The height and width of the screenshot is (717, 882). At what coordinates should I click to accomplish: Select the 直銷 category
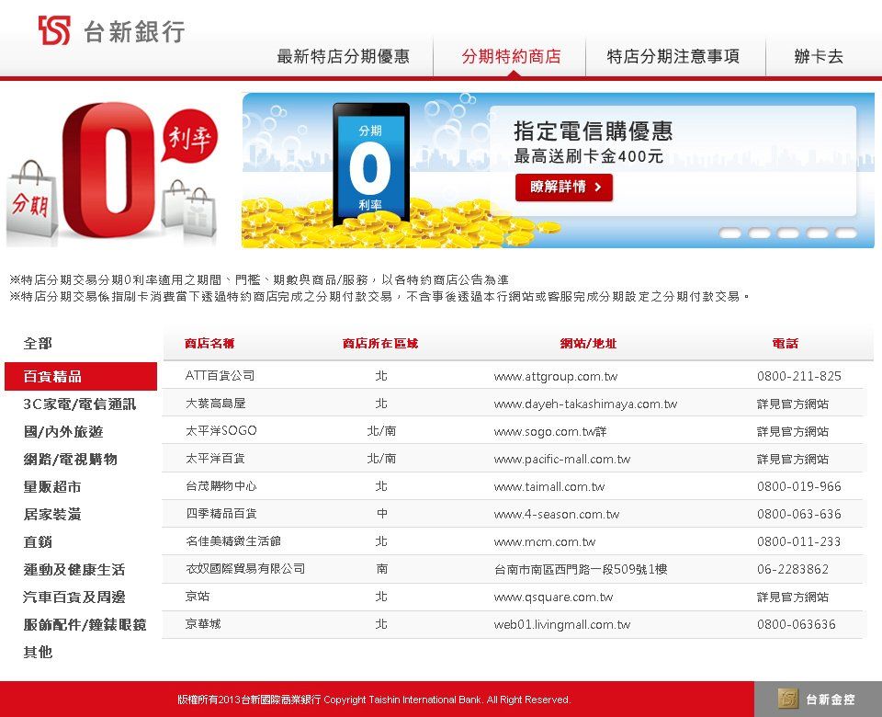(x=38, y=542)
